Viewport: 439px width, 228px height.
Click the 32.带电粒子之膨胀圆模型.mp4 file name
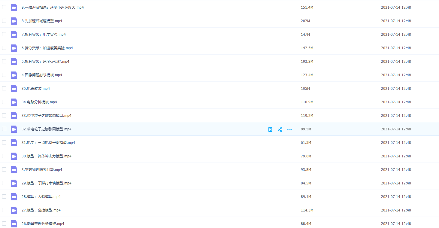pos(46,129)
